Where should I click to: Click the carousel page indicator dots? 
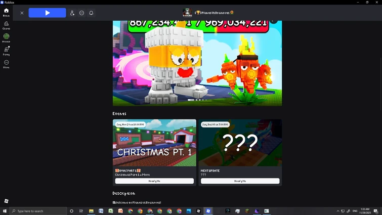(x=197, y=100)
